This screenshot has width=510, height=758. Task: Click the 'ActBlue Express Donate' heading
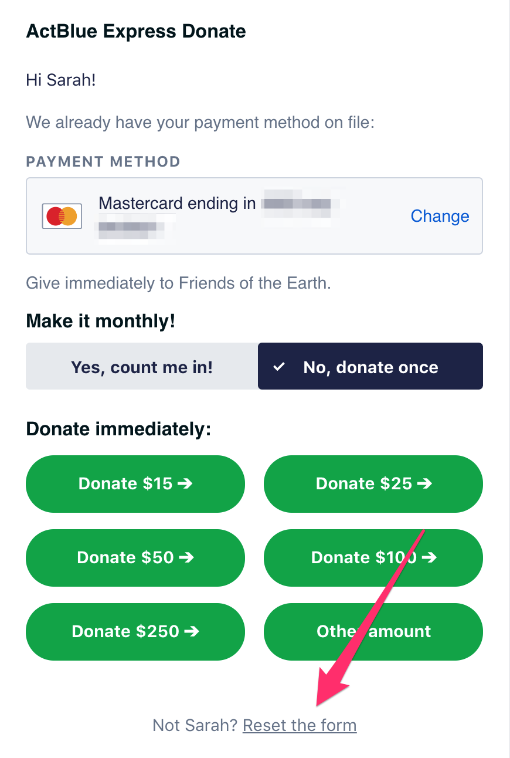(x=136, y=31)
